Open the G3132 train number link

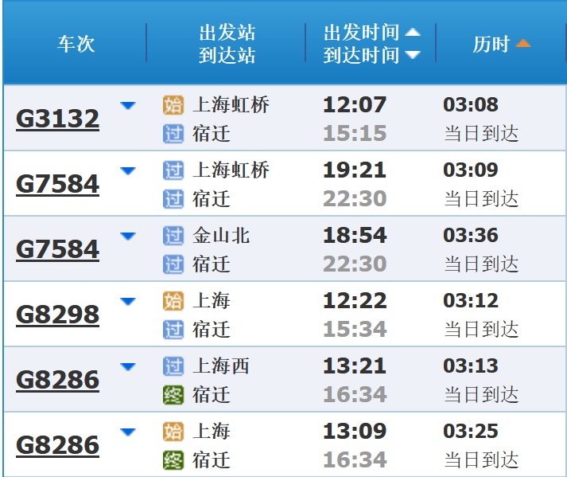coord(57,119)
